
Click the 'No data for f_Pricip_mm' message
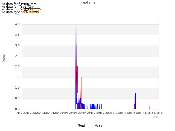pyautogui.click(x=19, y=4)
